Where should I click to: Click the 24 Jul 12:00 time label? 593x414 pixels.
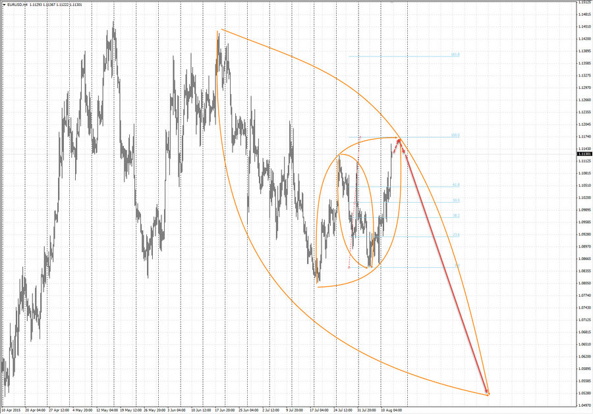pyautogui.click(x=343, y=410)
